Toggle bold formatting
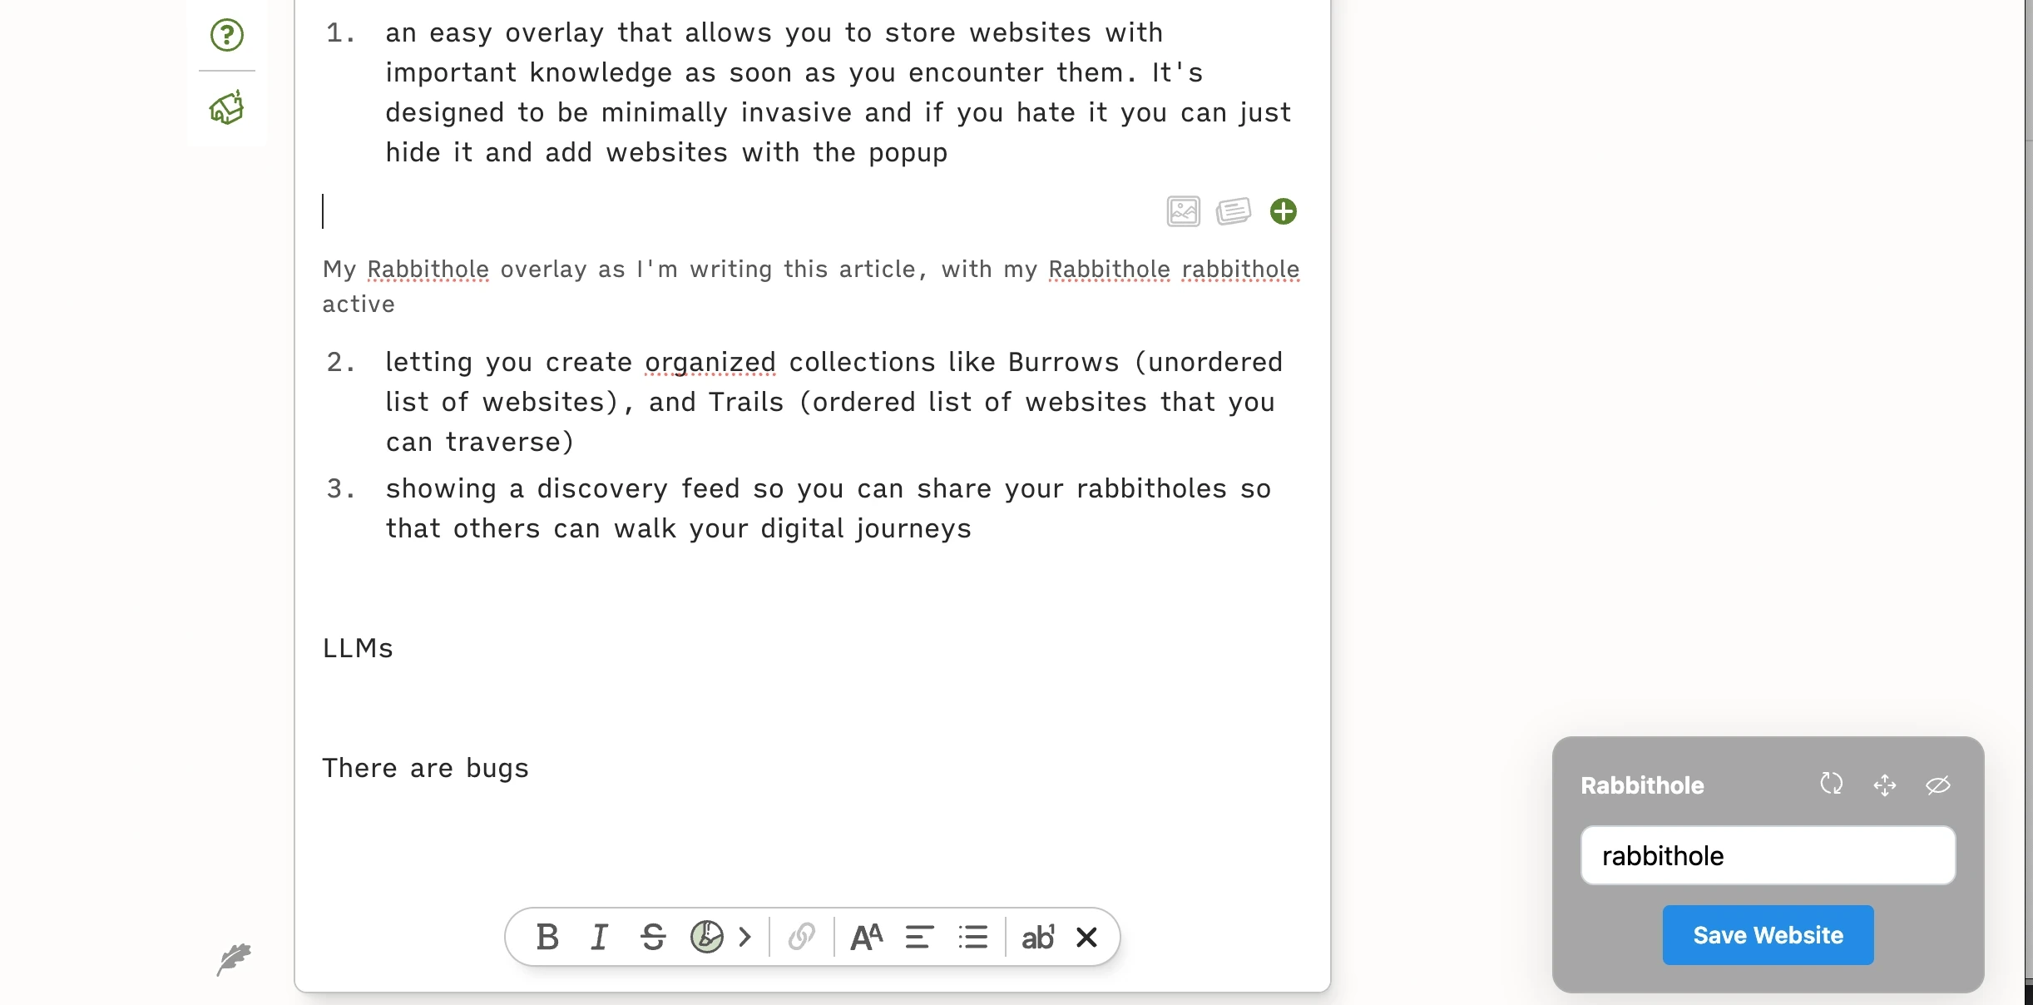 (547, 937)
